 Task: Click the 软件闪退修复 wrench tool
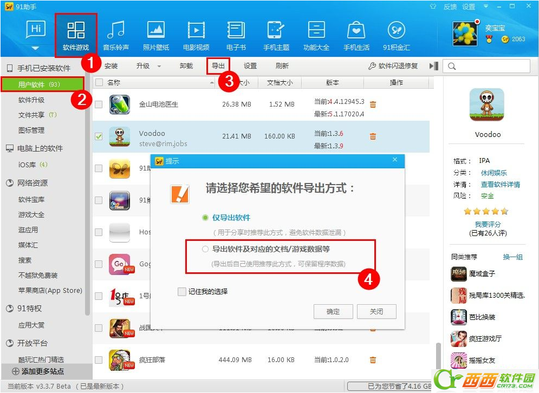pos(393,66)
